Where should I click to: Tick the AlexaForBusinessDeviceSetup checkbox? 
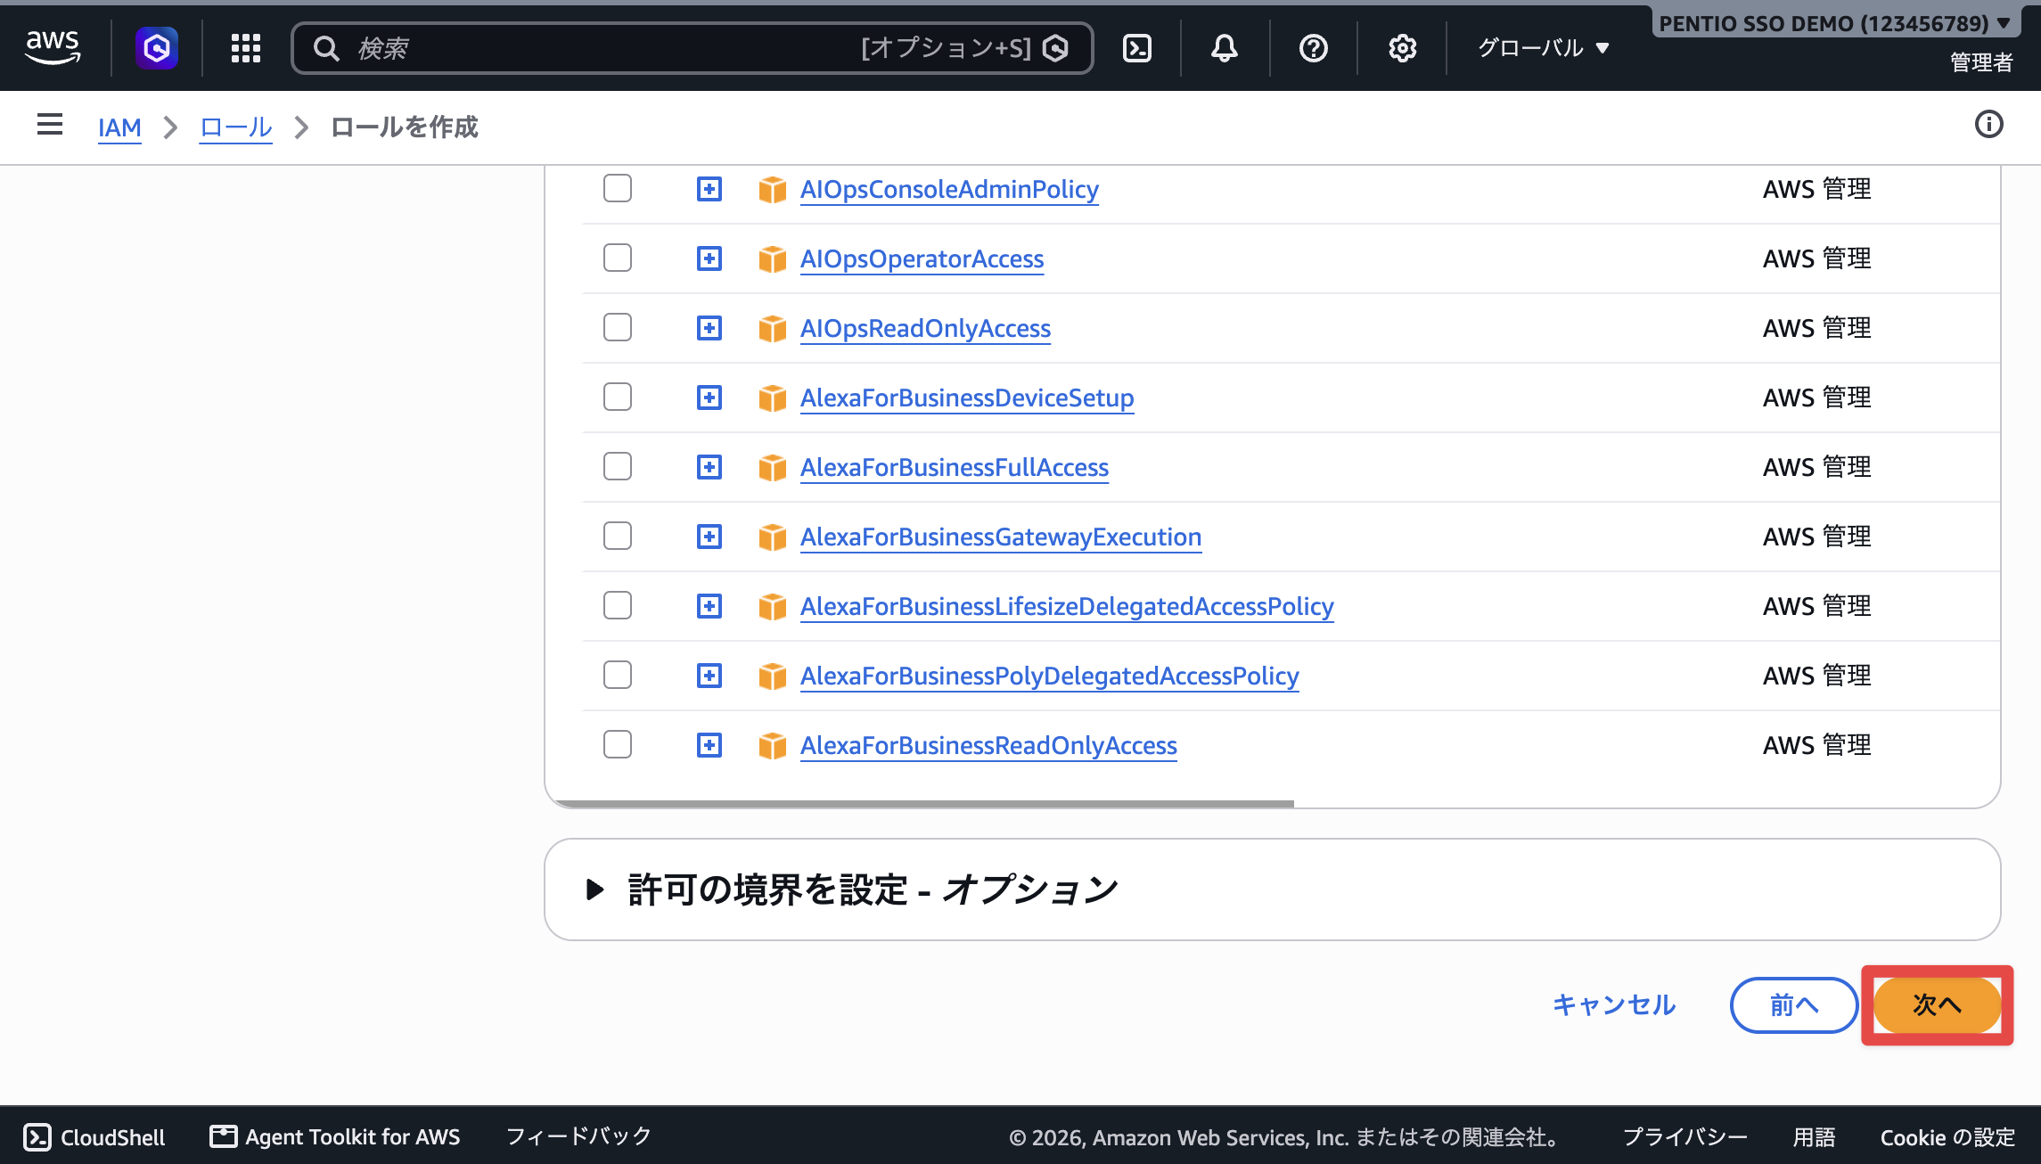[618, 397]
